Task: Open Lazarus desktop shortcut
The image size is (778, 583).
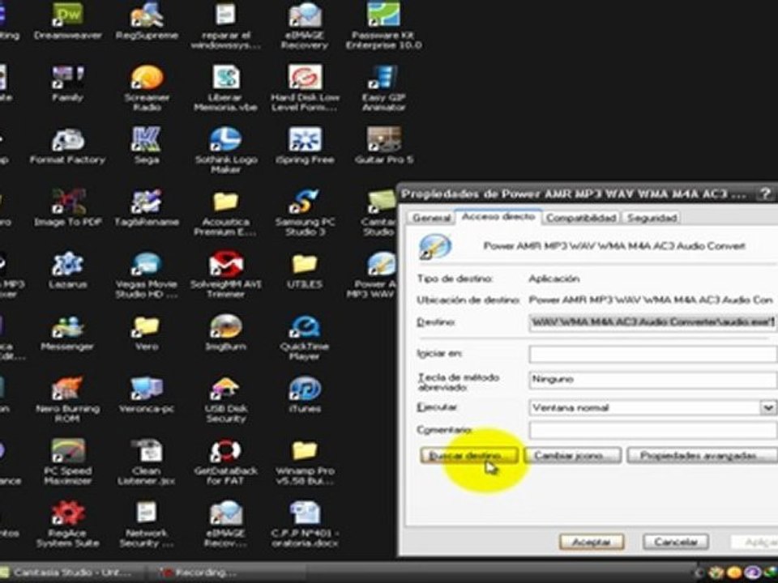Action: click(x=67, y=270)
